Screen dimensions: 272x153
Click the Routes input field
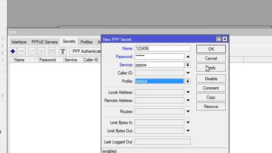point(159,111)
